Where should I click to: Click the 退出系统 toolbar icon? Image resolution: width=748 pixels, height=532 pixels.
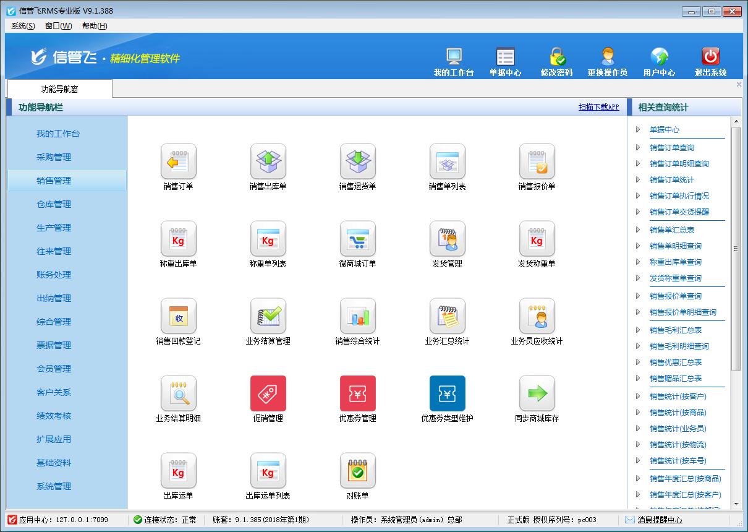(710, 59)
